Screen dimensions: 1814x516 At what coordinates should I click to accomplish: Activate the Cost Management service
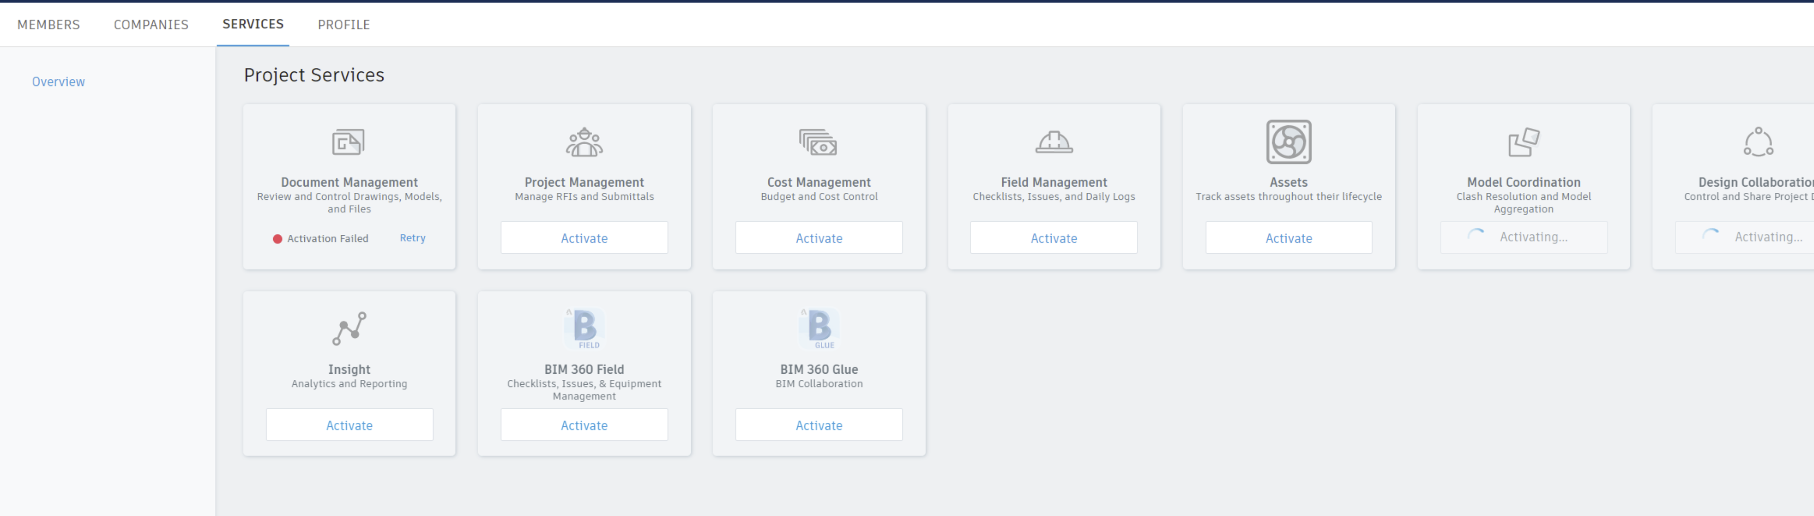(818, 238)
